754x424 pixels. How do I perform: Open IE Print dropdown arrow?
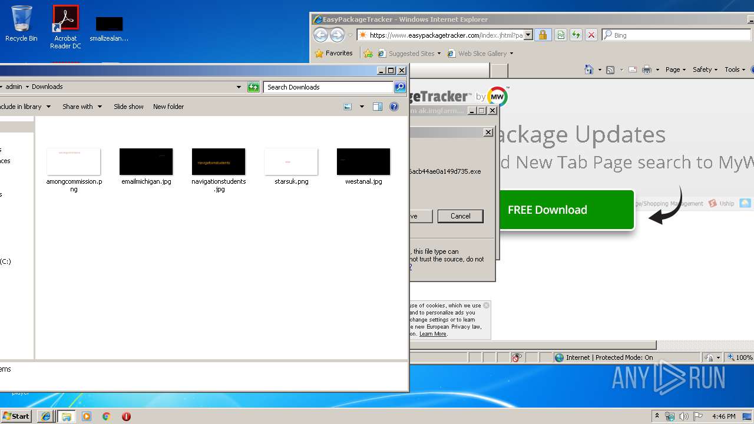tap(657, 69)
